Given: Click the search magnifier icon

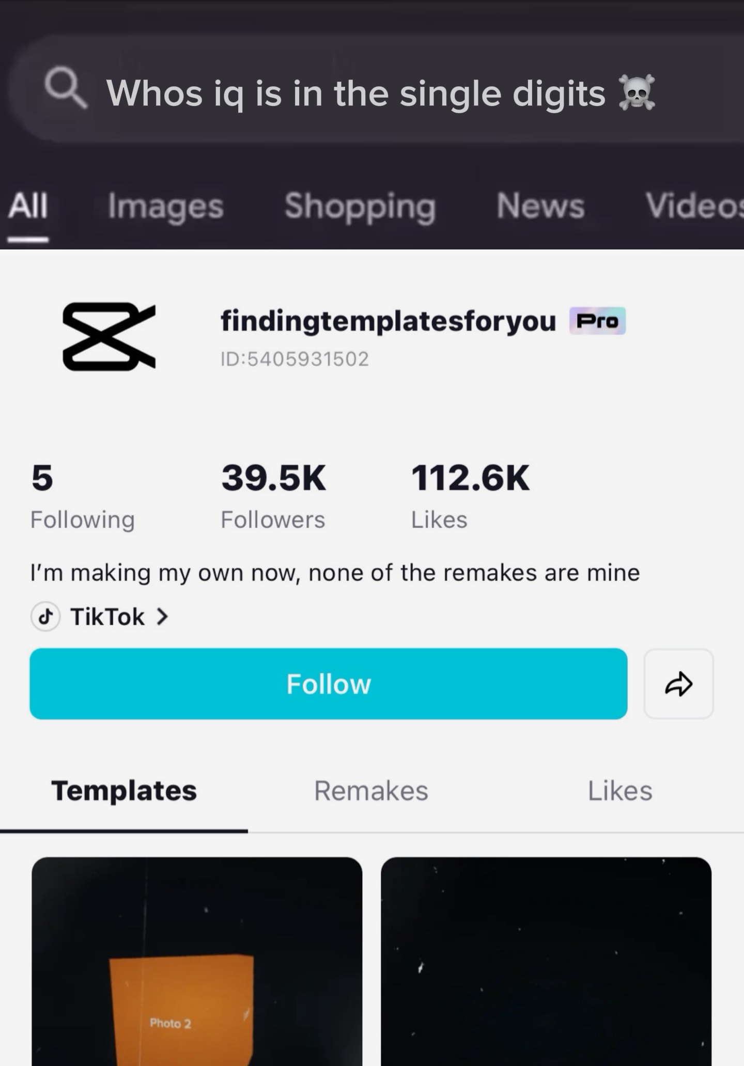Looking at the screenshot, I should [66, 89].
